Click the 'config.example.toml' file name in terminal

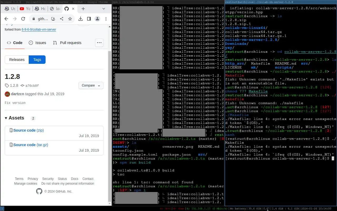(x=135, y=155)
